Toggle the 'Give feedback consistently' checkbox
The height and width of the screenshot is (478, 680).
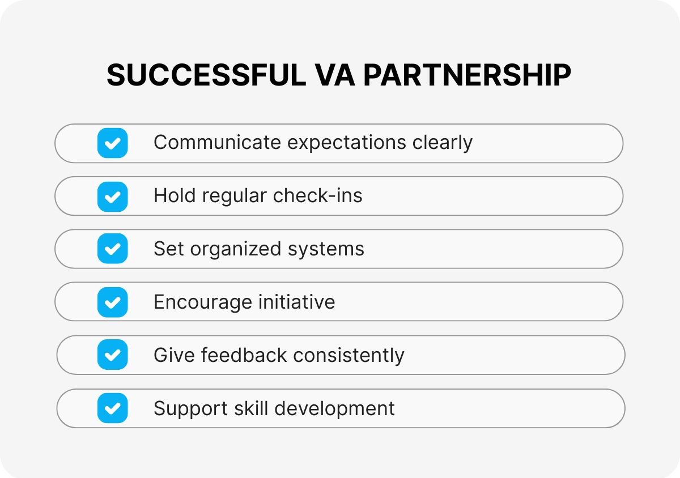(112, 355)
